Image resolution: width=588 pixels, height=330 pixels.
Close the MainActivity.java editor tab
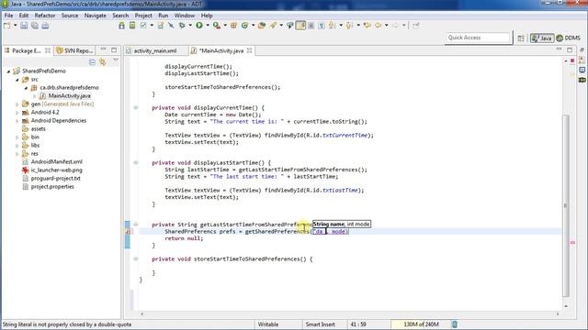[249, 50]
